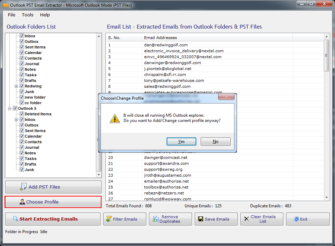The height and width of the screenshot is (246, 335).
Task: Click the power icon on Exit button
Action: (296, 219)
